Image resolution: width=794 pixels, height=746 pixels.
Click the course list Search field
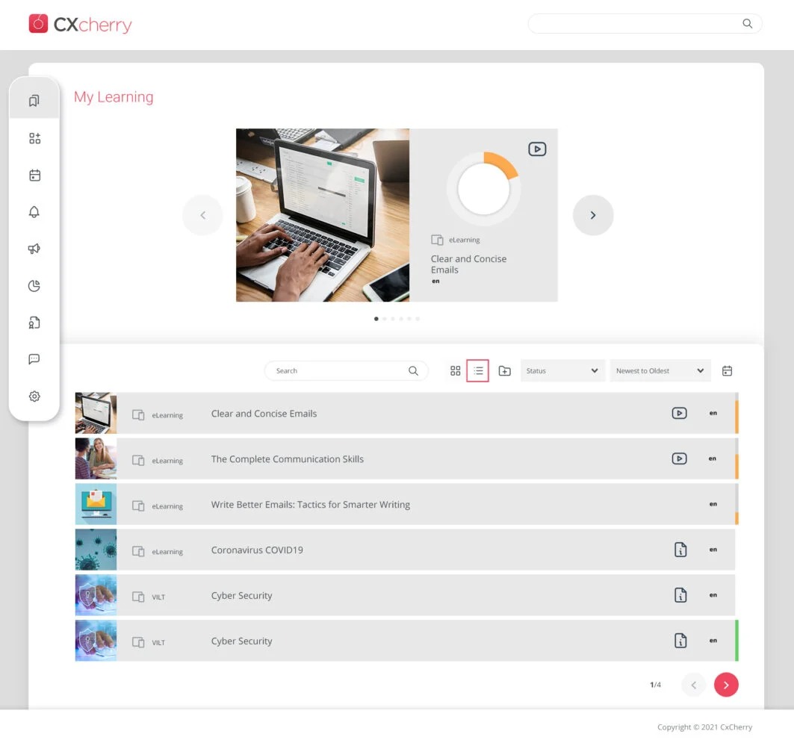[x=346, y=371]
